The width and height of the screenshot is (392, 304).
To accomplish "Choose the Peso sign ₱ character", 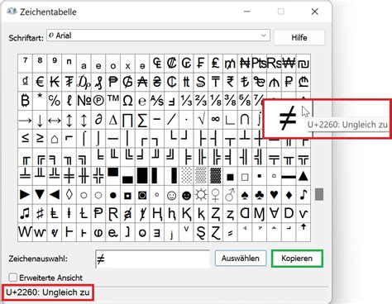I will tap(113, 82).
